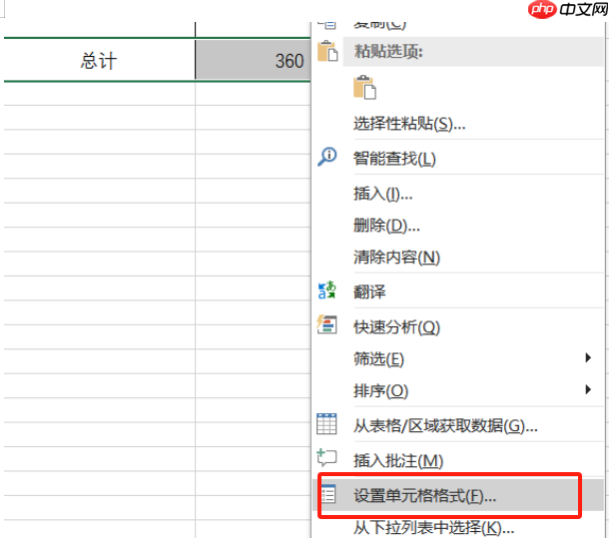Click the 粘贴选项: header clipboard icon
Viewport: 609px width, 538px height.
(x=327, y=51)
